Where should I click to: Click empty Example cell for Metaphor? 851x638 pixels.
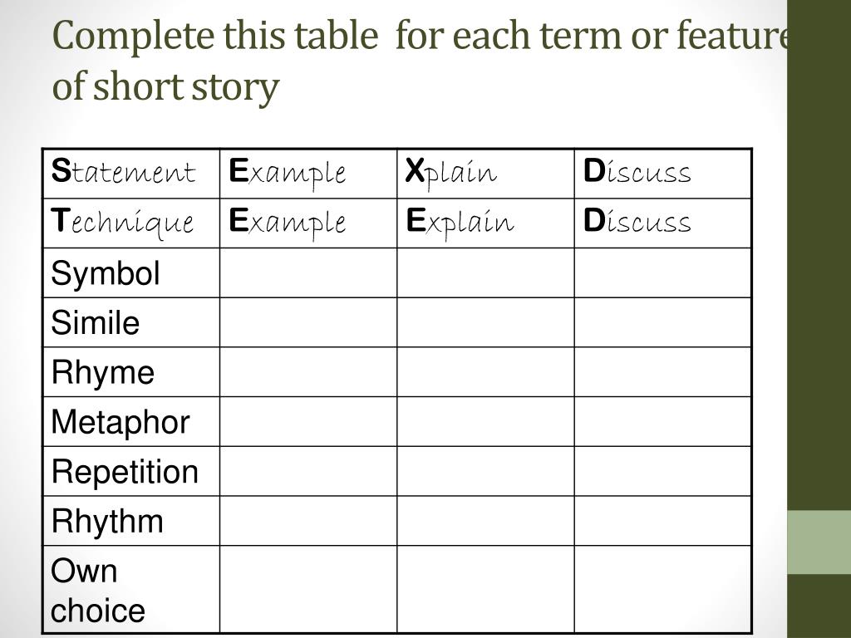[x=308, y=422]
